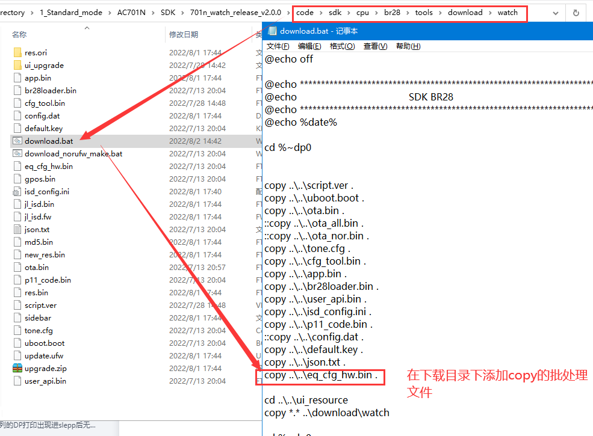593x436 pixels.
Task: Click the default.key file icon
Action: 17,129
